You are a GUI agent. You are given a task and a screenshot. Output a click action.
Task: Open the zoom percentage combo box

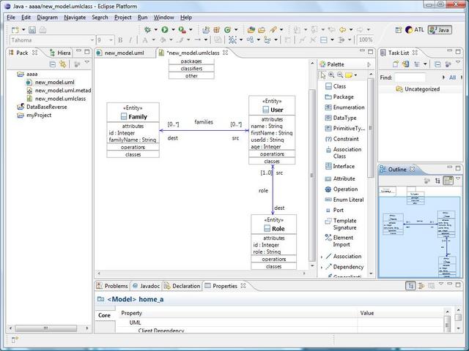point(365,40)
